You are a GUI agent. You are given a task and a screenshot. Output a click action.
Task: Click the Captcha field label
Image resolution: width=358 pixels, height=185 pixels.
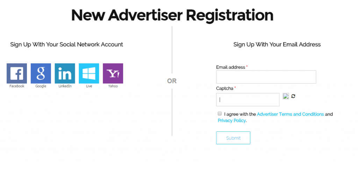(x=225, y=88)
